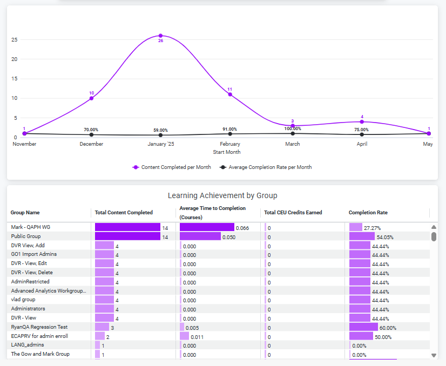Select the DVR View, Add group
446x366 pixels.
(28, 246)
